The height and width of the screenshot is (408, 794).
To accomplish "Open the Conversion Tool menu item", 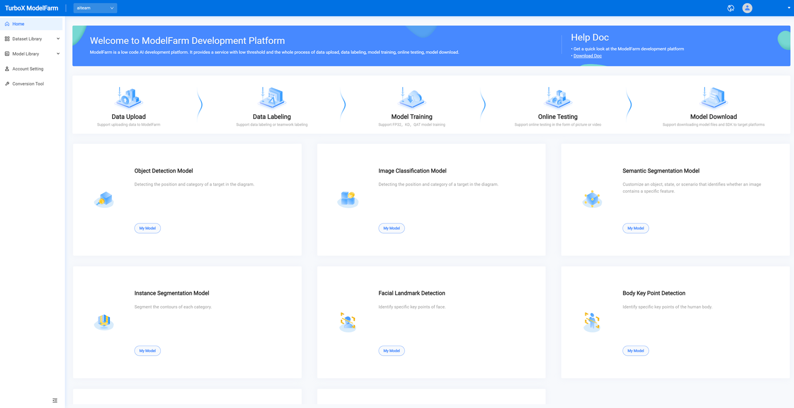I will 31,84.
